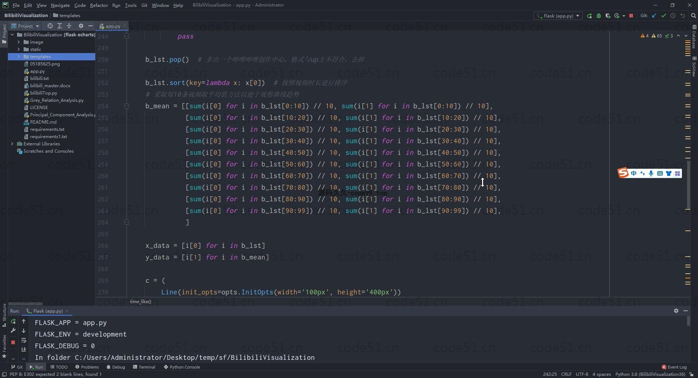Minimize the Run tool window
The height and width of the screenshot is (378, 698).
(686, 311)
